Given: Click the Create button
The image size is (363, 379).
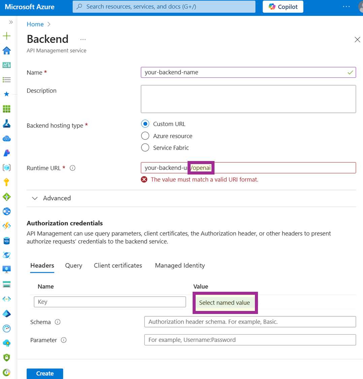Looking at the screenshot, I should pos(45,374).
